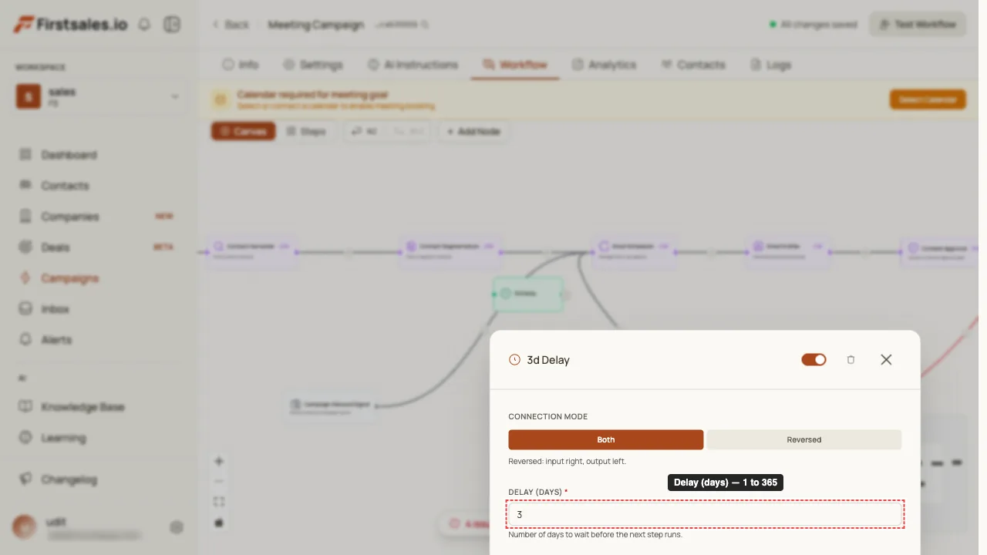Fit canvas view with fullscreen icon

219,502
